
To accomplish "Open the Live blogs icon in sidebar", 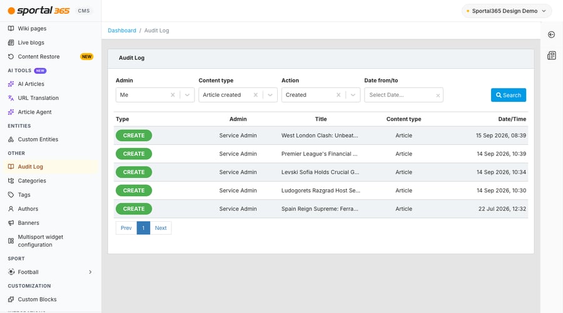I will [11, 42].
